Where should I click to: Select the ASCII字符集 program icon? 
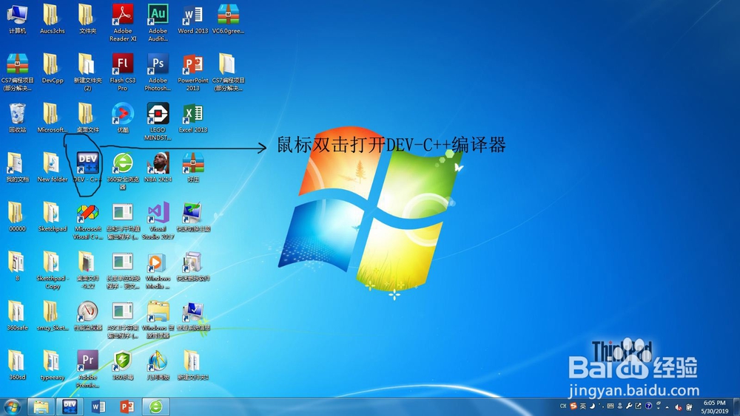[x=123, y=319]
